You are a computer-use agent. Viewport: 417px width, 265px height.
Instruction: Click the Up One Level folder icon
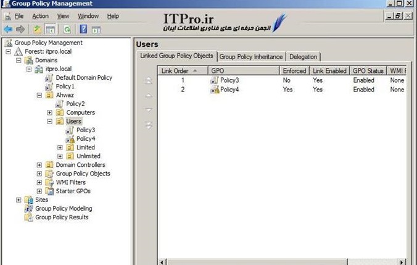(36, 29)
